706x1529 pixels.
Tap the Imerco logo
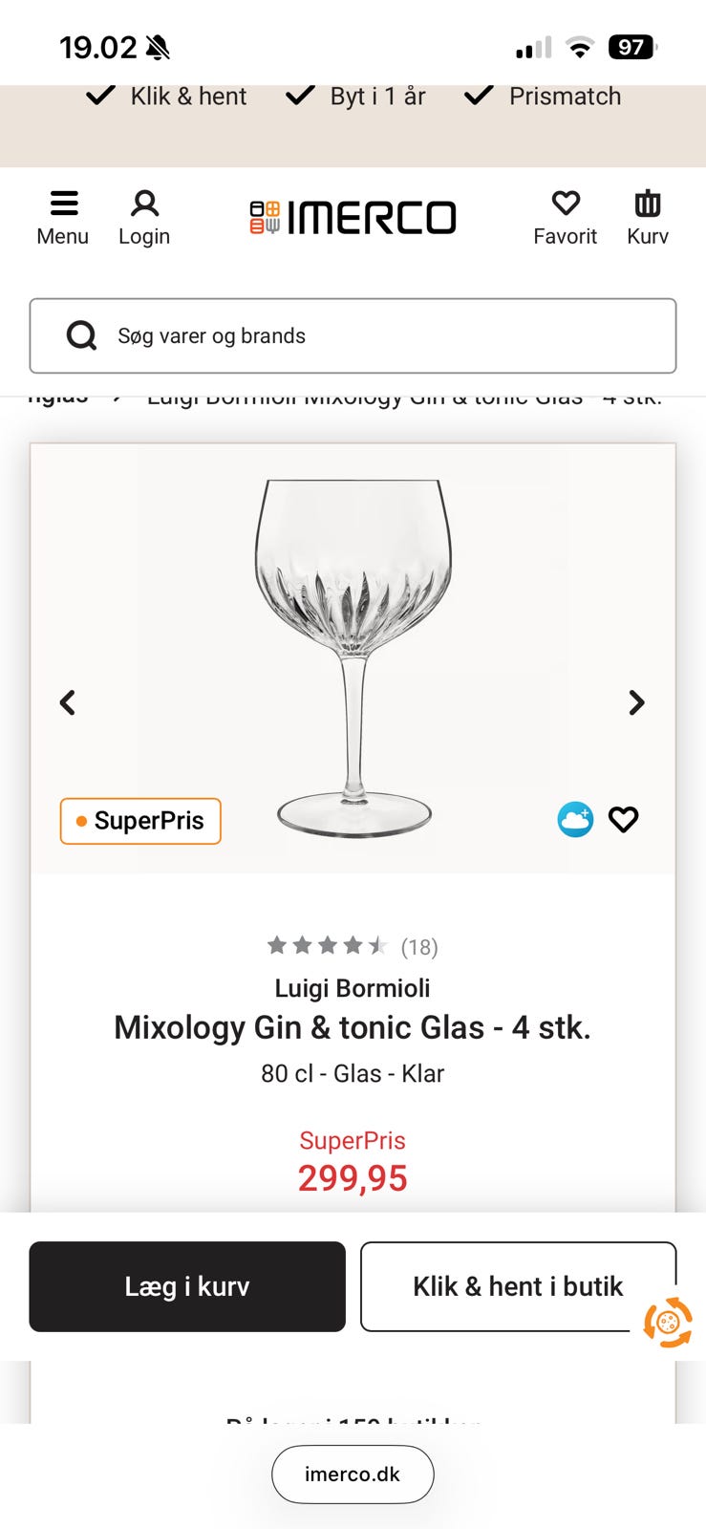pyautogui.click(x=353, y=218)
